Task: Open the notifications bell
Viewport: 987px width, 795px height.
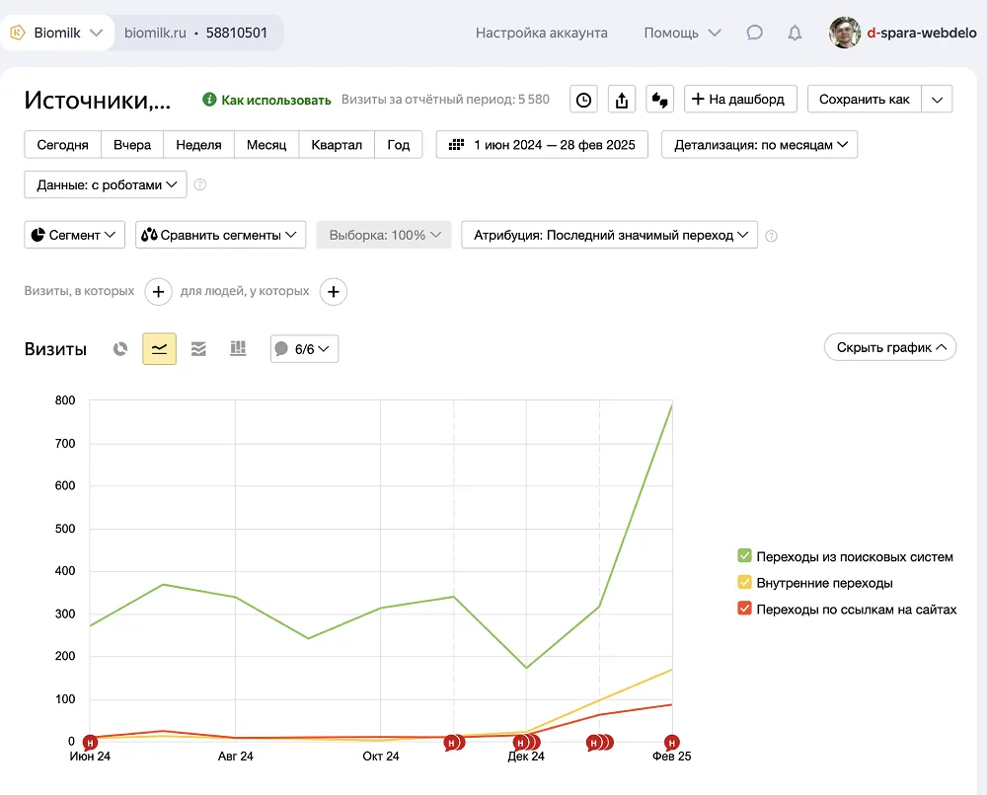Action: pos(795,33)
